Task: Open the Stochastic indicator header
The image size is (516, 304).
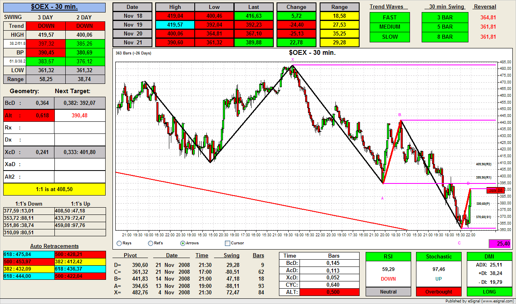Action: point(439,256)
